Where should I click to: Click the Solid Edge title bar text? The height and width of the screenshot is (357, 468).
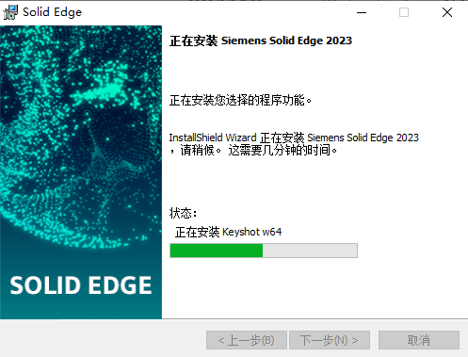pos(52,12)
